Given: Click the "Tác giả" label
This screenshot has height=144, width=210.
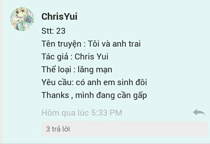Looking at the screenshot, I should pyautogui.click(x=55, y=57).
